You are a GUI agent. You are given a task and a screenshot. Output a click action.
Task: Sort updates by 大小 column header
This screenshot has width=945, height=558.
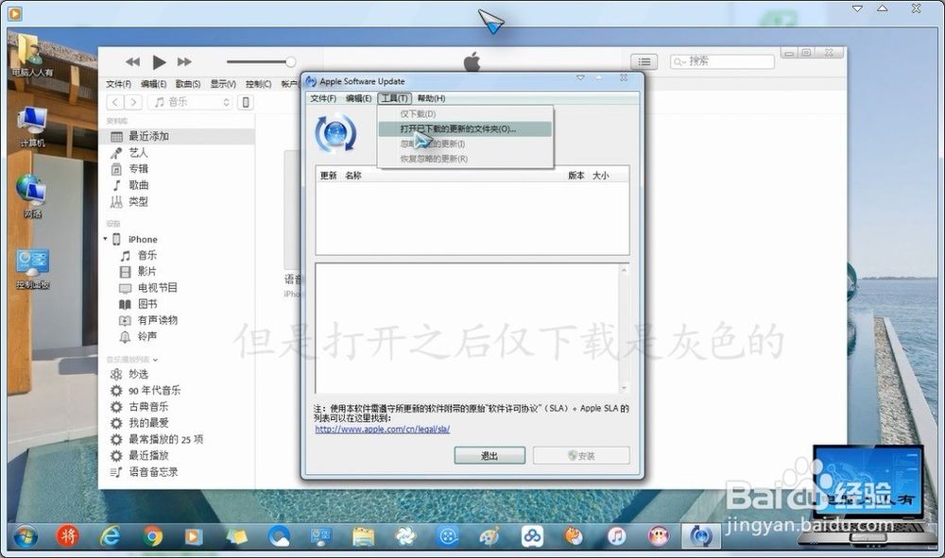(x=601, y=176)
